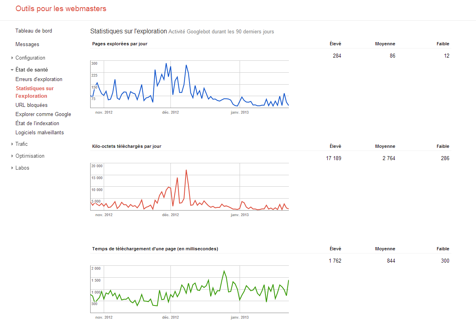Open Tableau de bord page
The image size is (476, 323).
[x=34, y=31]
